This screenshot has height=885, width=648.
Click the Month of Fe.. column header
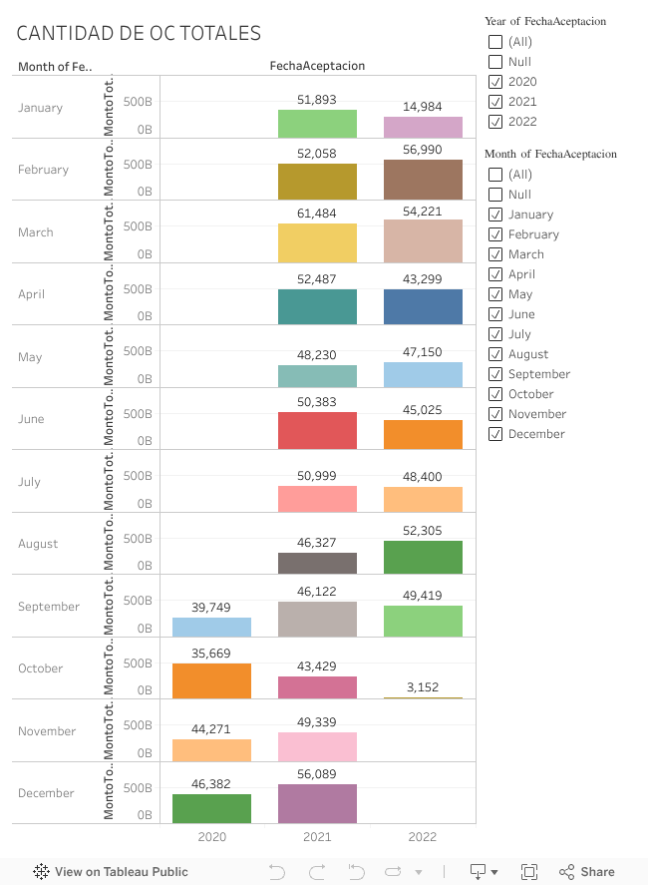click(55, 67)
